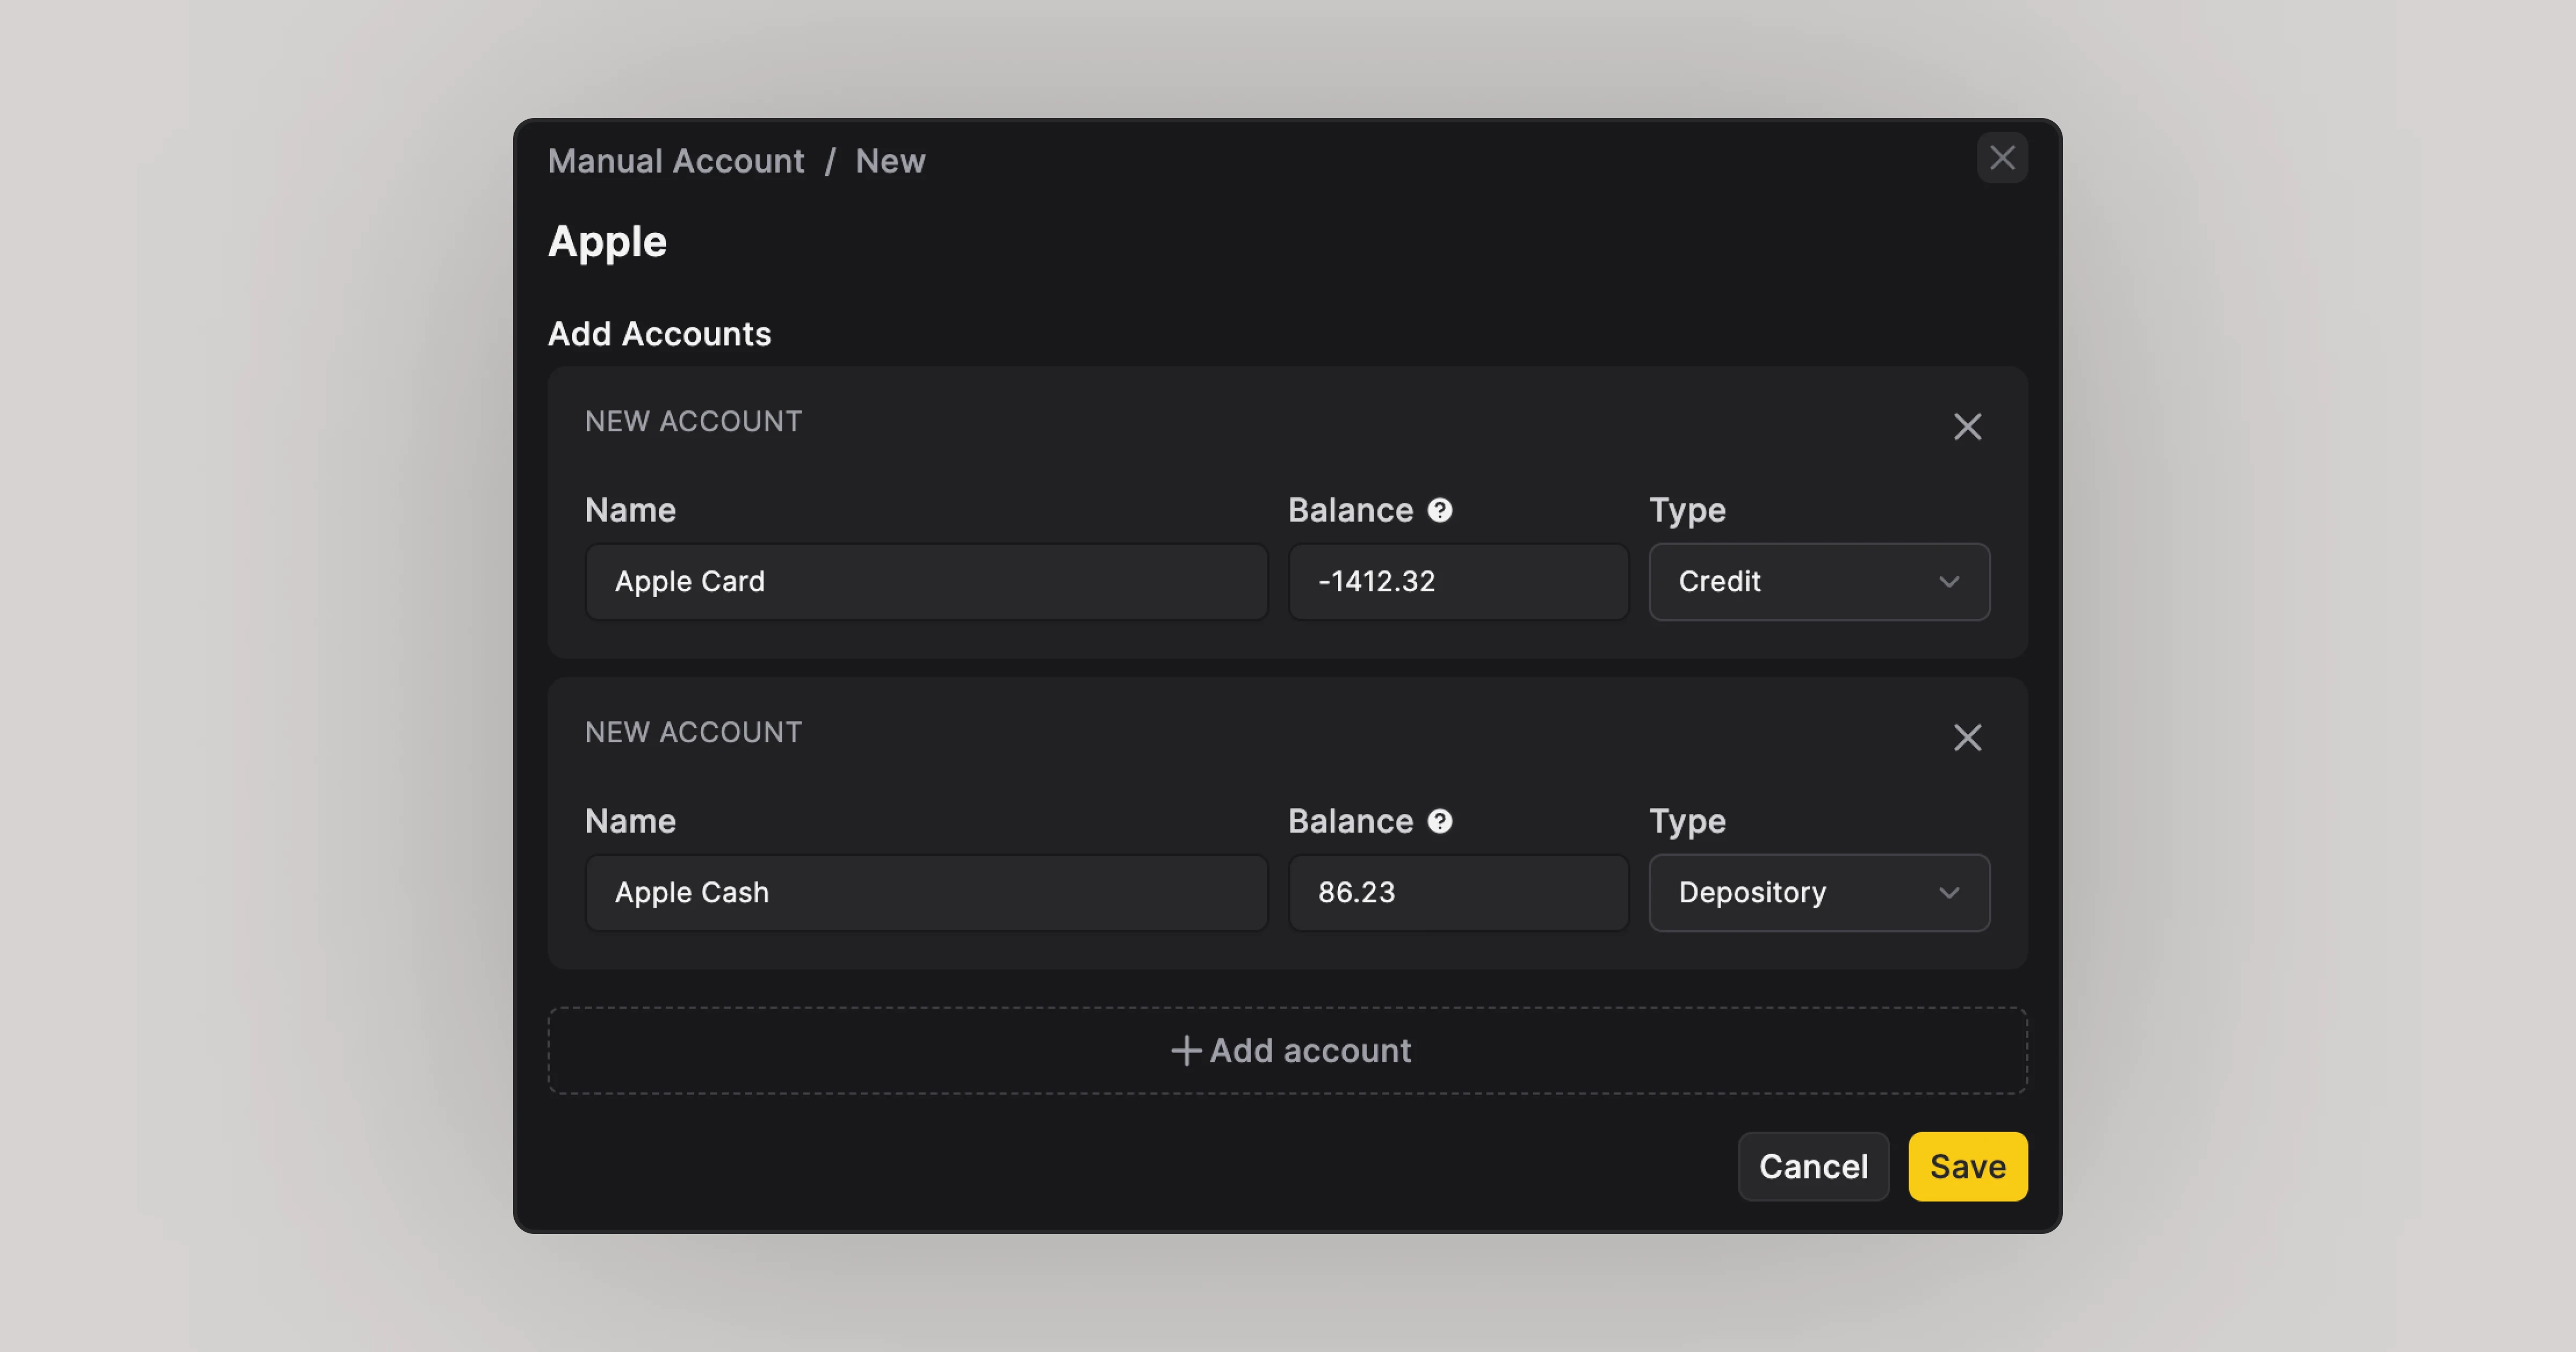Click the -1412.32 balance field

point(1458,582)
